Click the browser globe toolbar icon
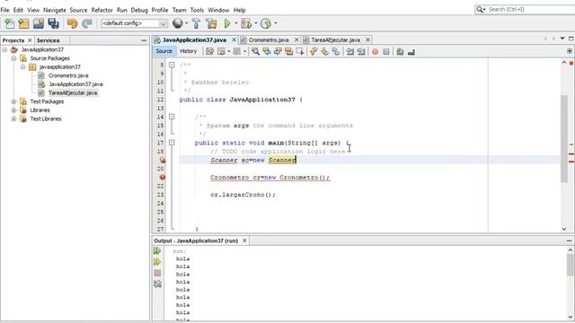 [178, 23]
